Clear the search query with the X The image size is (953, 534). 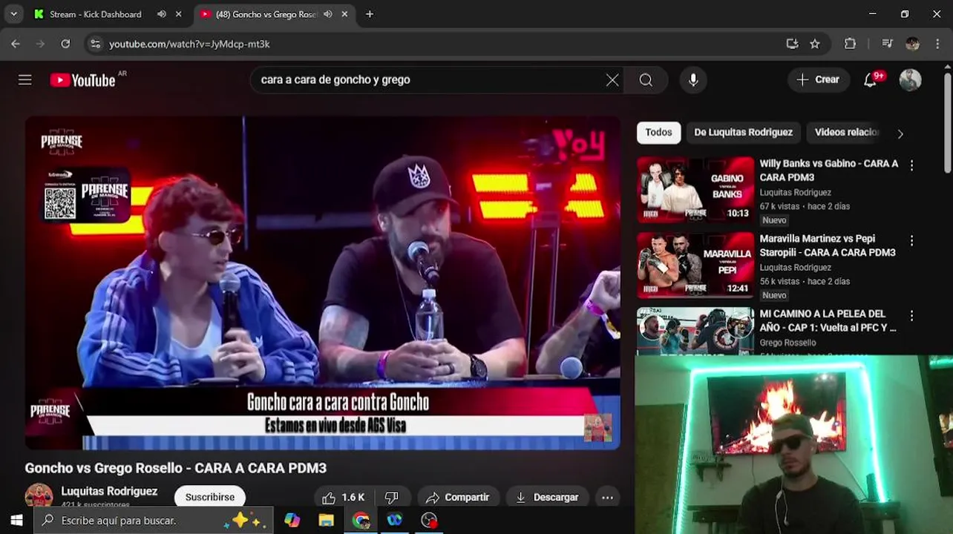(612, 80)
